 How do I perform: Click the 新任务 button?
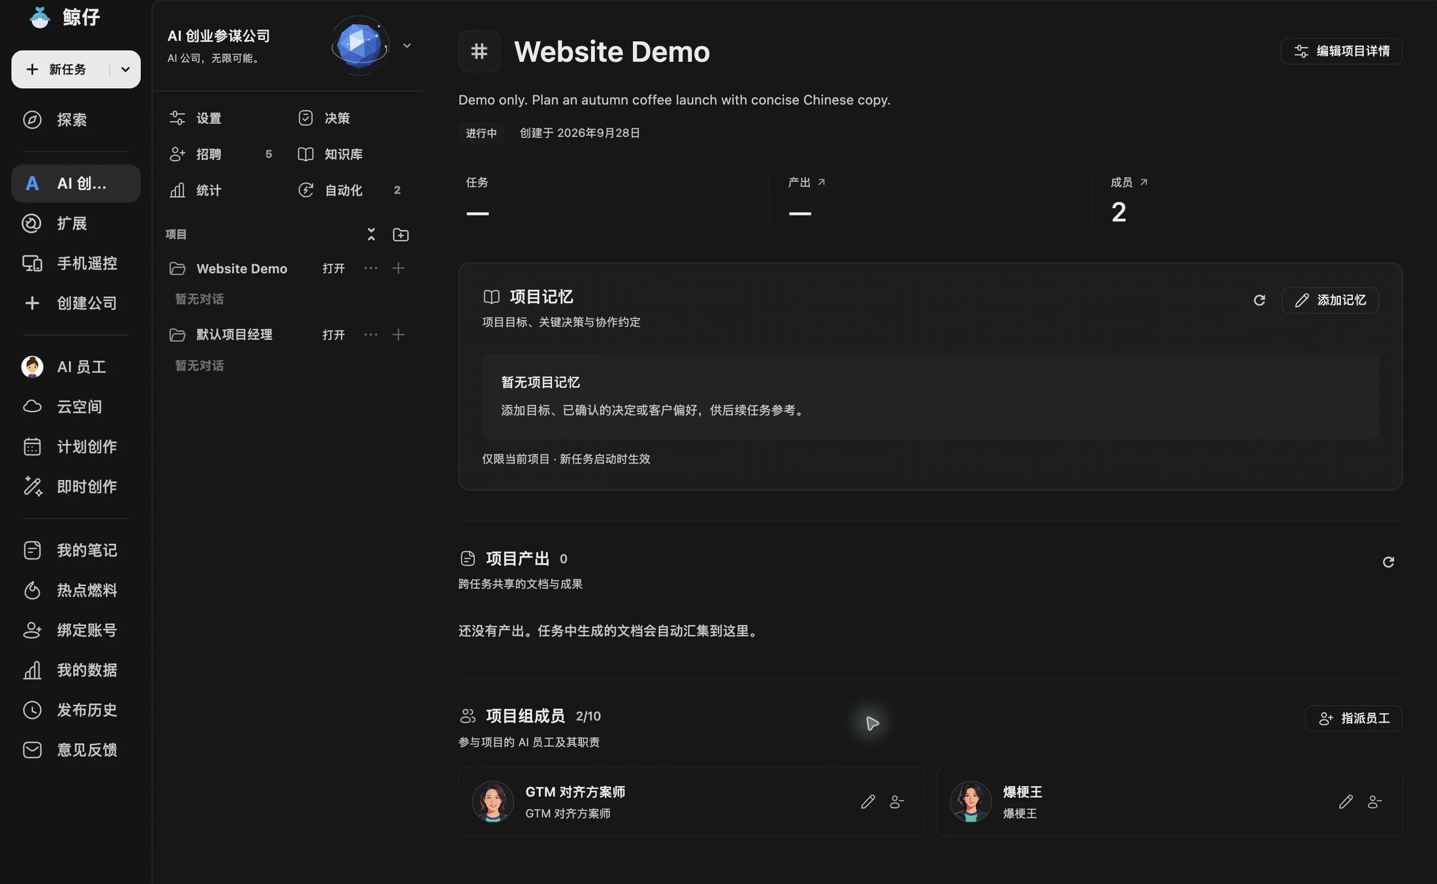60,69
